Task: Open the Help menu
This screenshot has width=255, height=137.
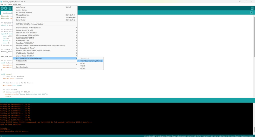Action: pos(19,4)
